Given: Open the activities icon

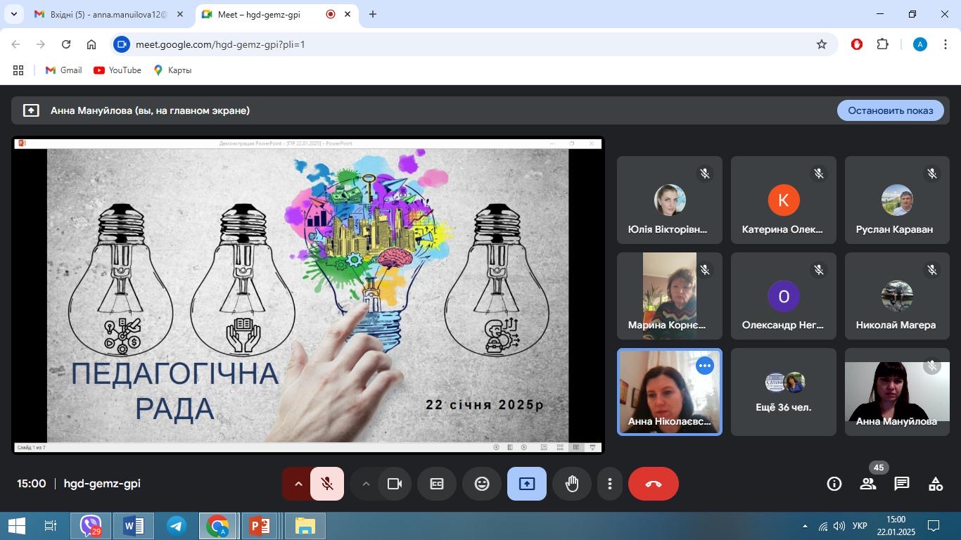Looking at the screenshot, I should [936, 484].
